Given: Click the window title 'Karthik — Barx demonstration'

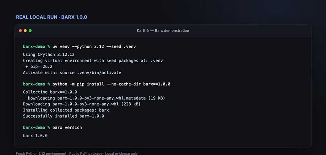Looking at the screenshot, I should click(163, 30).
